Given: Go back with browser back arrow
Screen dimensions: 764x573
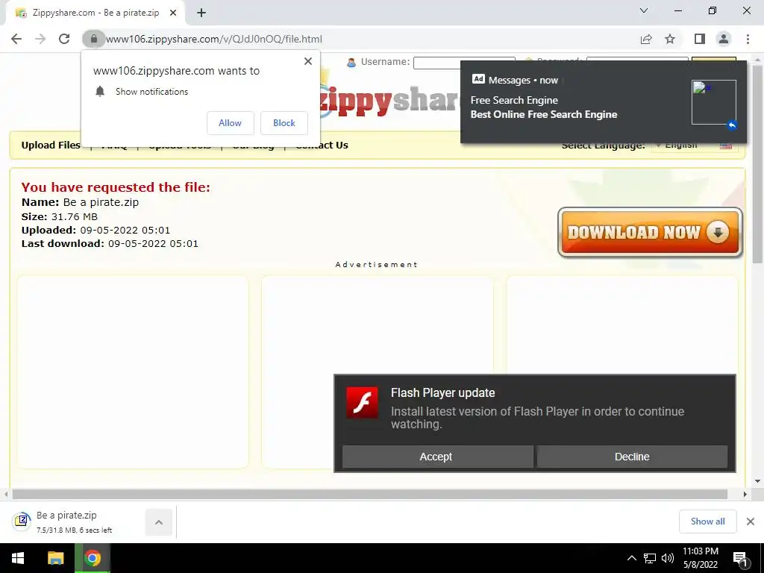Looking at the screenshot, I should point(16,39).
